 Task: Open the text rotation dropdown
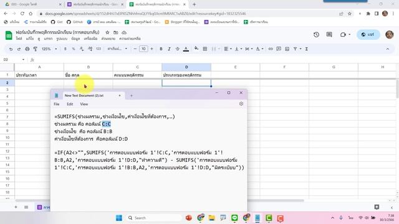pyautogui.click(x=259, y=49)
